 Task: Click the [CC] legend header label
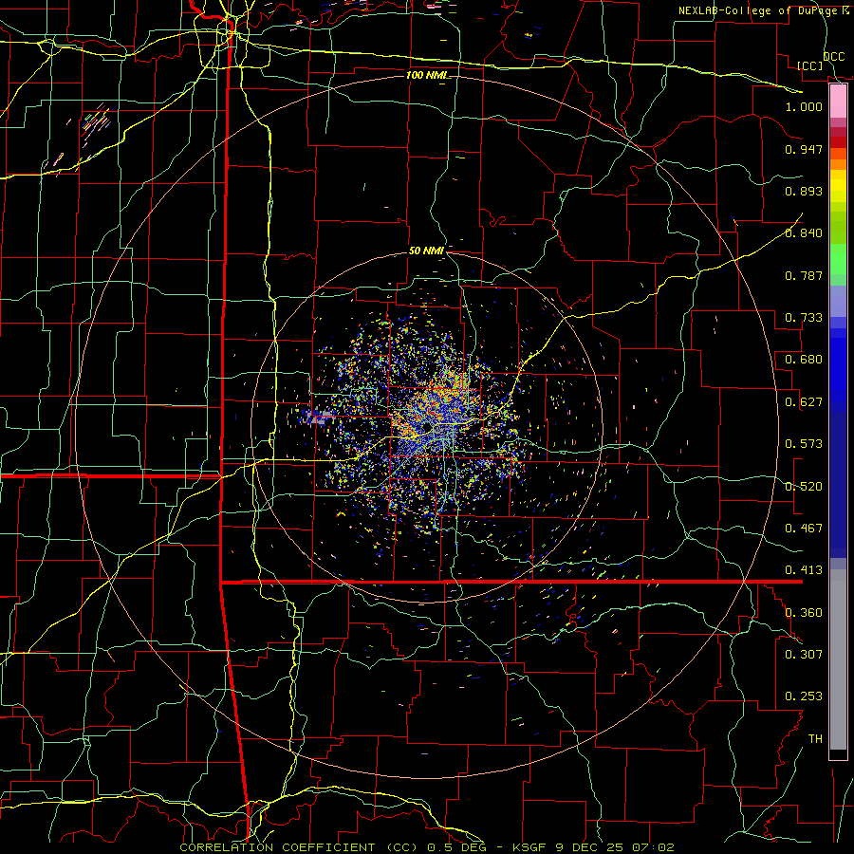(810, 65)
